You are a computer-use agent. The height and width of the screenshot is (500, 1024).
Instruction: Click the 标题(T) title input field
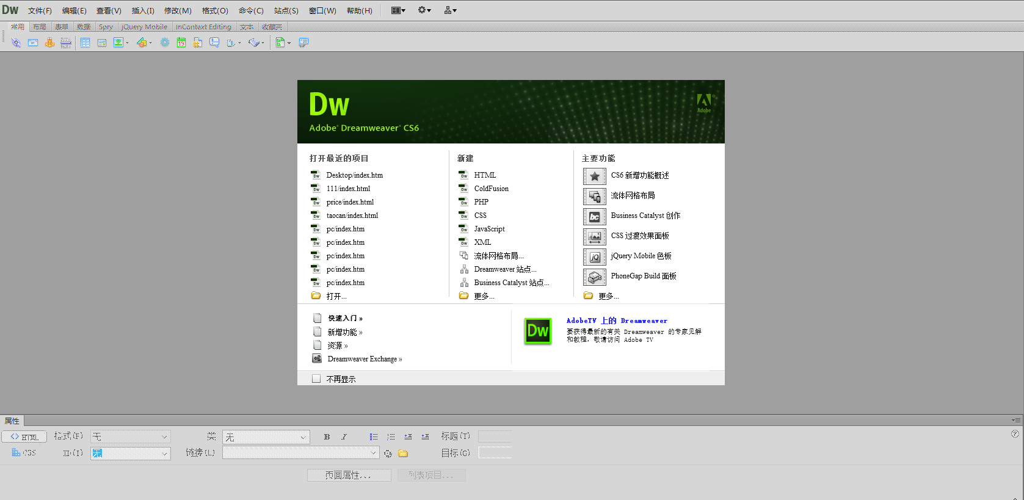(x=495, y=437)
